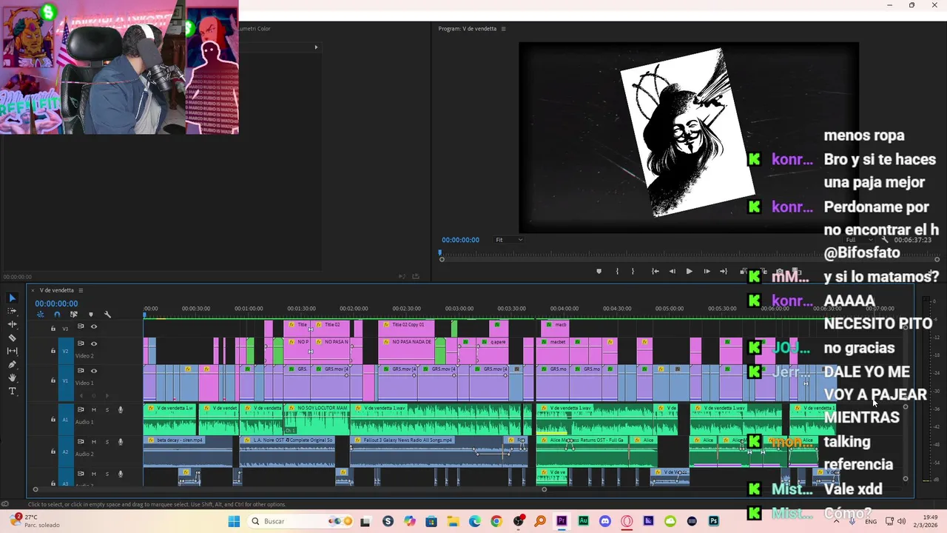
Task: Toggle Linked Selection in the timeline
Action: click(x=73, y=315)
